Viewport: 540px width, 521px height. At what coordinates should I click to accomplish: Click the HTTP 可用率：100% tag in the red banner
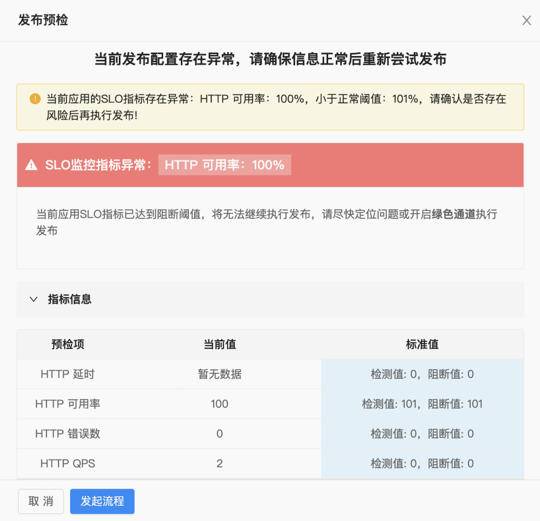coord(224,165)
